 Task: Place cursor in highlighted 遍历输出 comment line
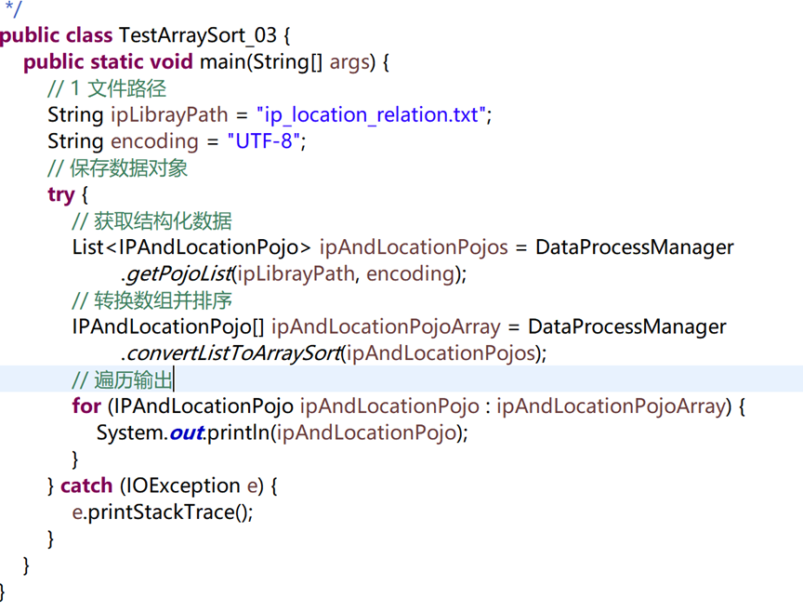pos(401,379)
